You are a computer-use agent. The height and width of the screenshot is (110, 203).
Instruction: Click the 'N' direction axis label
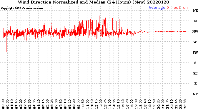[195, 21]
